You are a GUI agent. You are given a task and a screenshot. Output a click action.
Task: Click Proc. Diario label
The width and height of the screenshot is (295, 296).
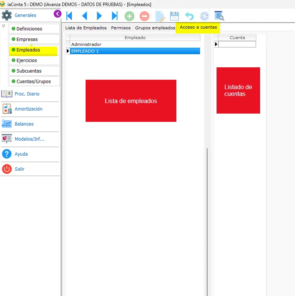pos(27,94)
